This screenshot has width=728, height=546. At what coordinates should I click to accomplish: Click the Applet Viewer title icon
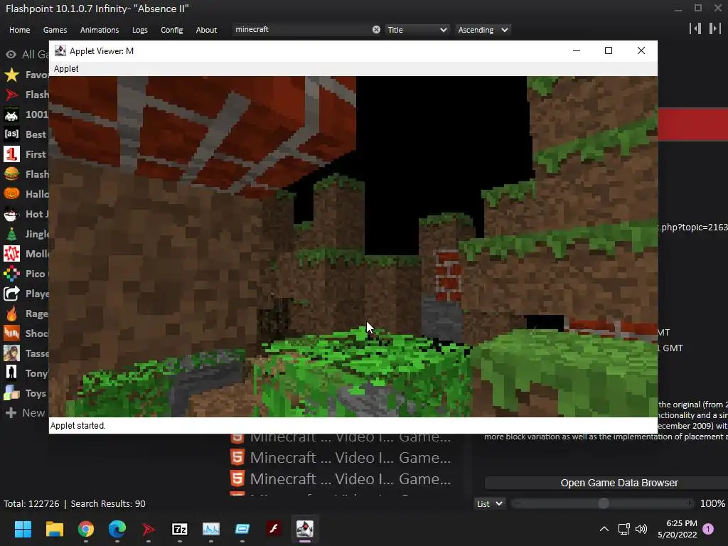point(60,50)
